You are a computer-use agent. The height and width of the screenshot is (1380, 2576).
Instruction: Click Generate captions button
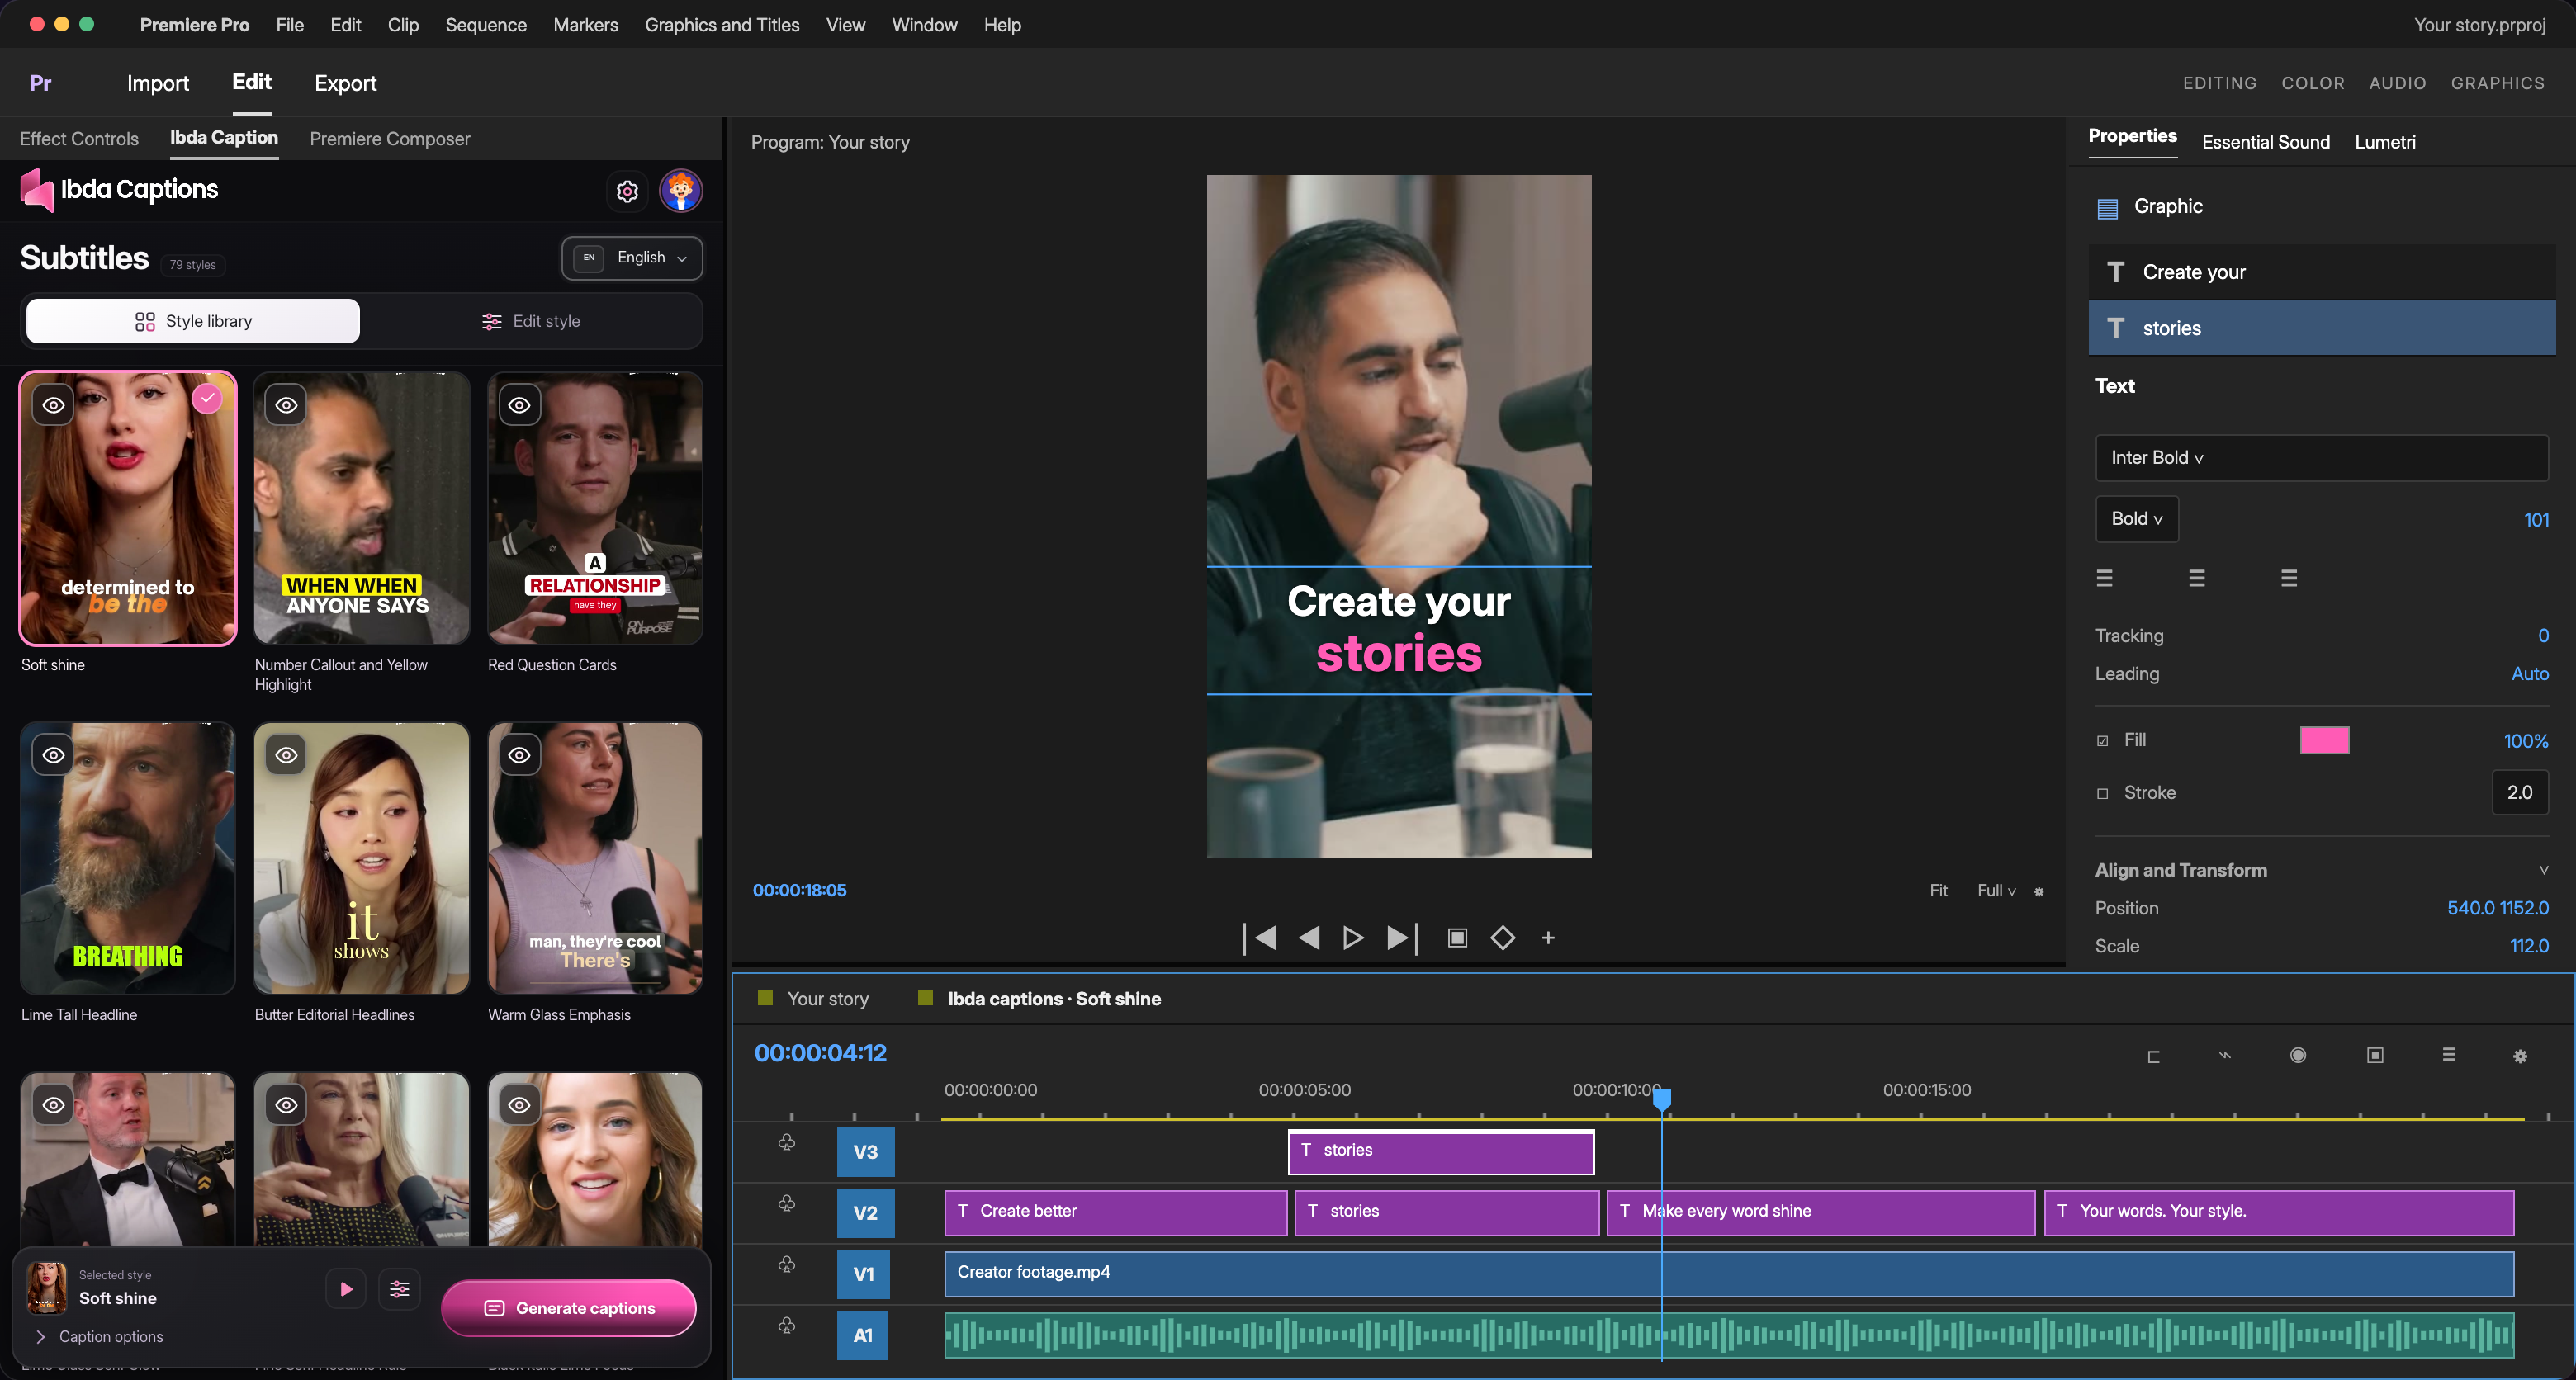pyautogui.click(x=568, y=1308)
